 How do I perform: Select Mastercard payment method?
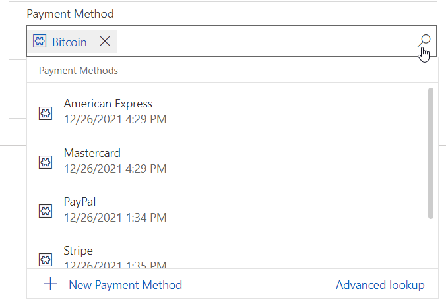click(227, 160)
